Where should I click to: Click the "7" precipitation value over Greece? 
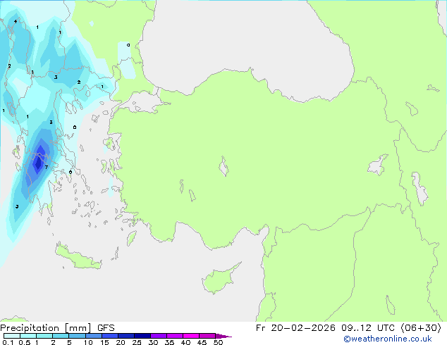coord(47,167)
